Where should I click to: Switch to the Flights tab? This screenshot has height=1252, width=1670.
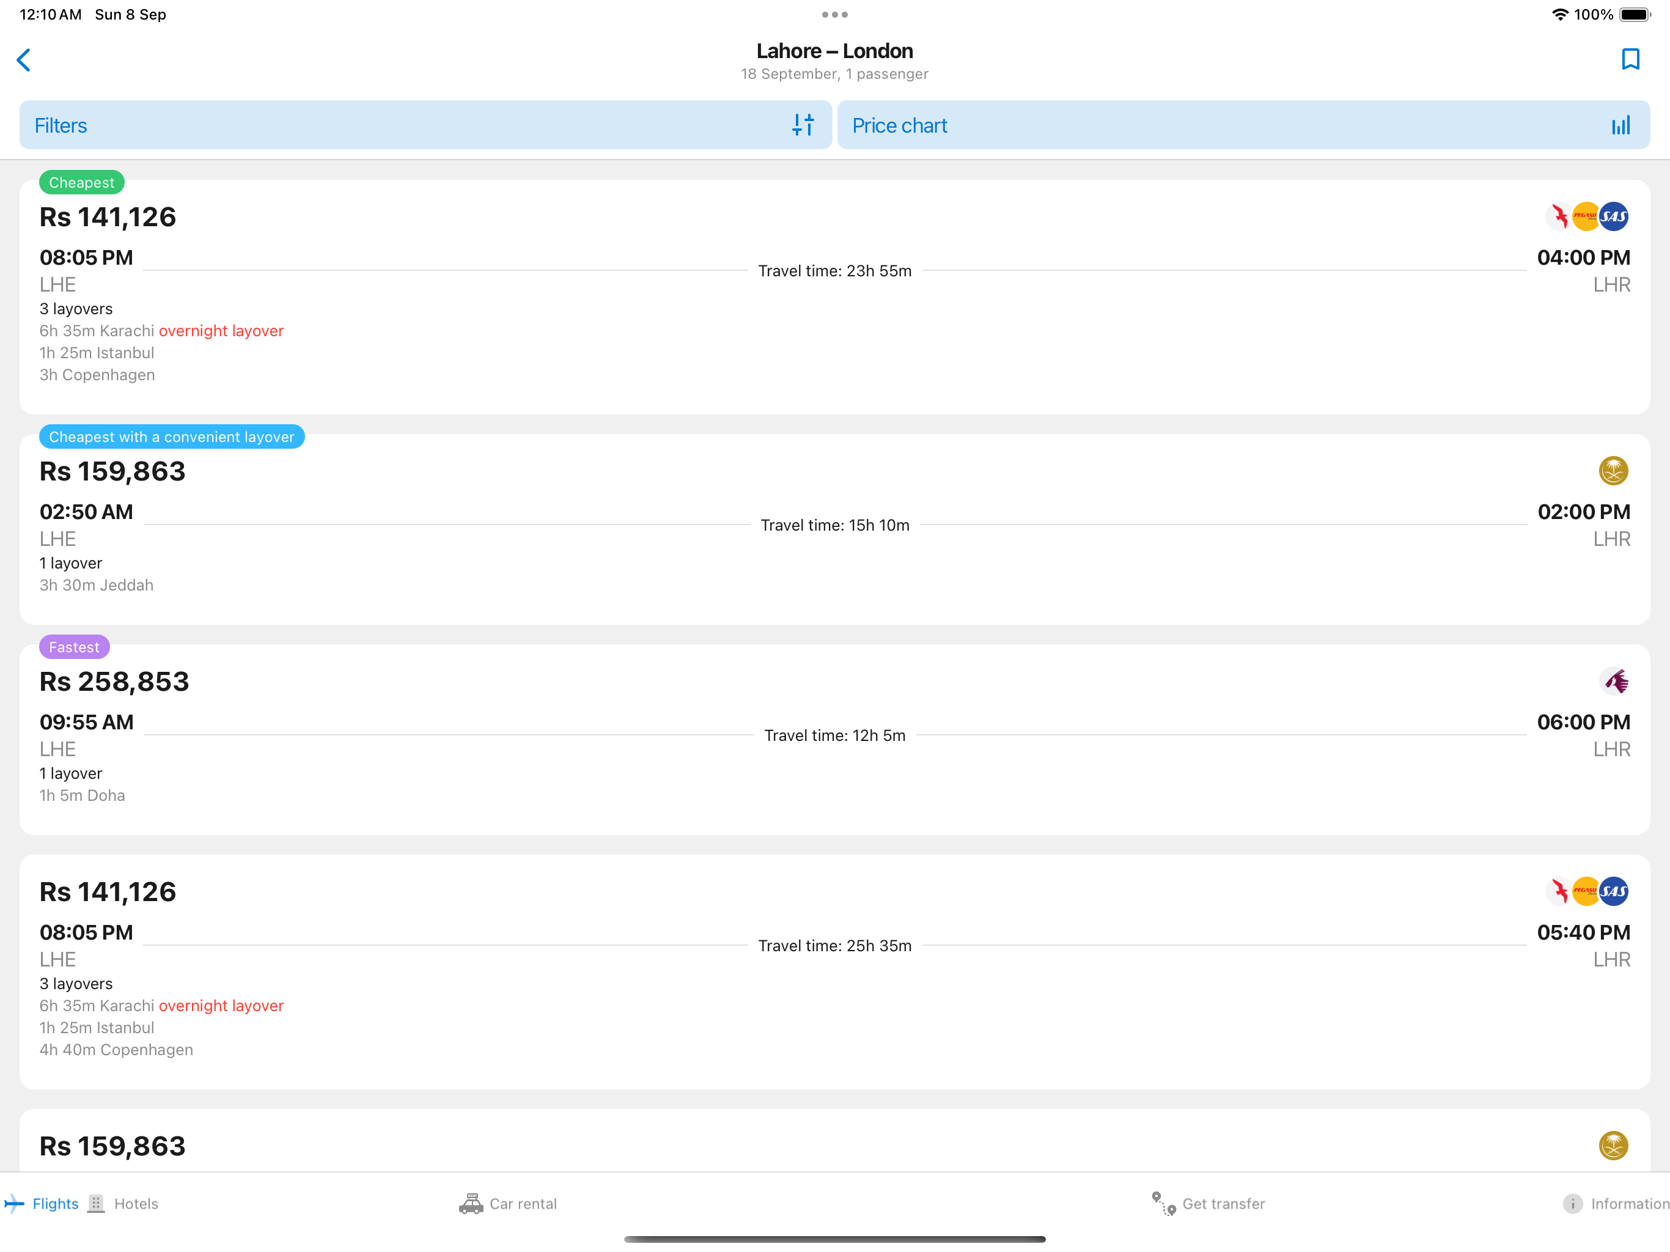(x=42, y=1204)
